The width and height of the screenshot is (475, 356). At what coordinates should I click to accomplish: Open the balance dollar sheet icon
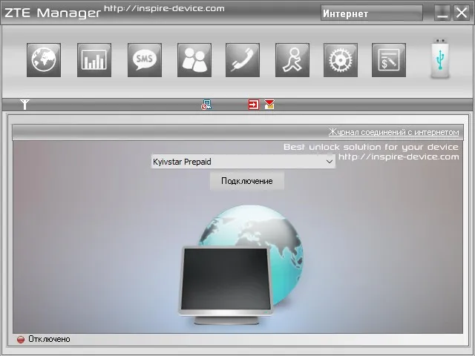(389, 60)
